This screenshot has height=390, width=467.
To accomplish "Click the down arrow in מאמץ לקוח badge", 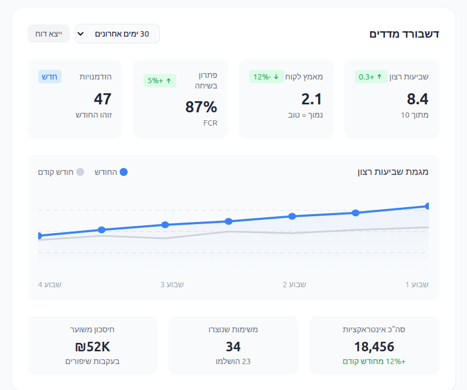I will [x=276, y=77].
